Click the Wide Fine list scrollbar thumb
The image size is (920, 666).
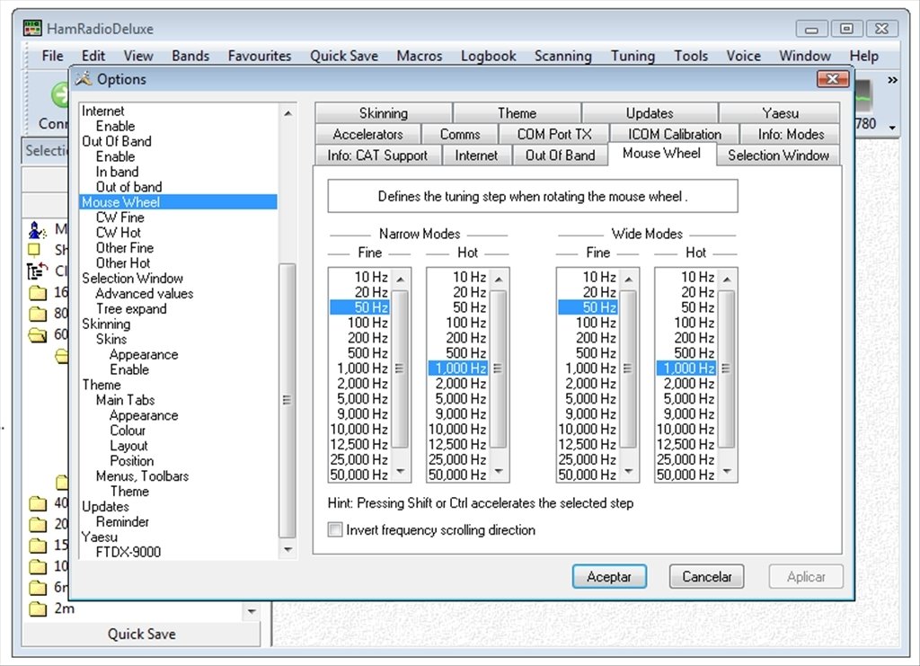628,369
